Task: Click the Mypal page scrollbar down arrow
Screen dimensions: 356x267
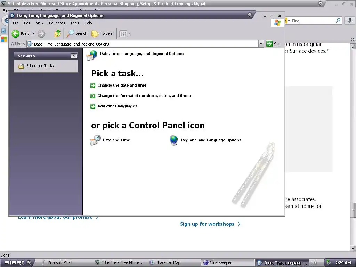Action: click(353, 248)
